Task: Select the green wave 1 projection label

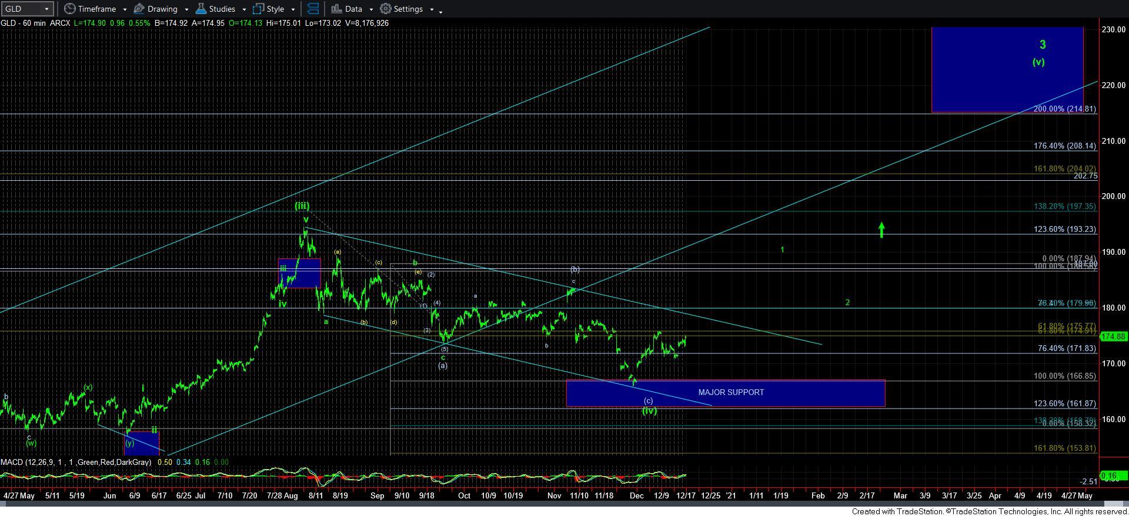Action: pos(782,249)
